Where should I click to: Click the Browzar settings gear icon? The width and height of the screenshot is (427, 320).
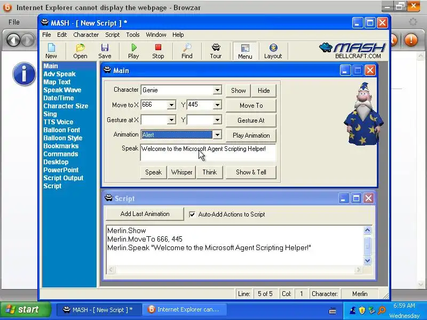413,22
